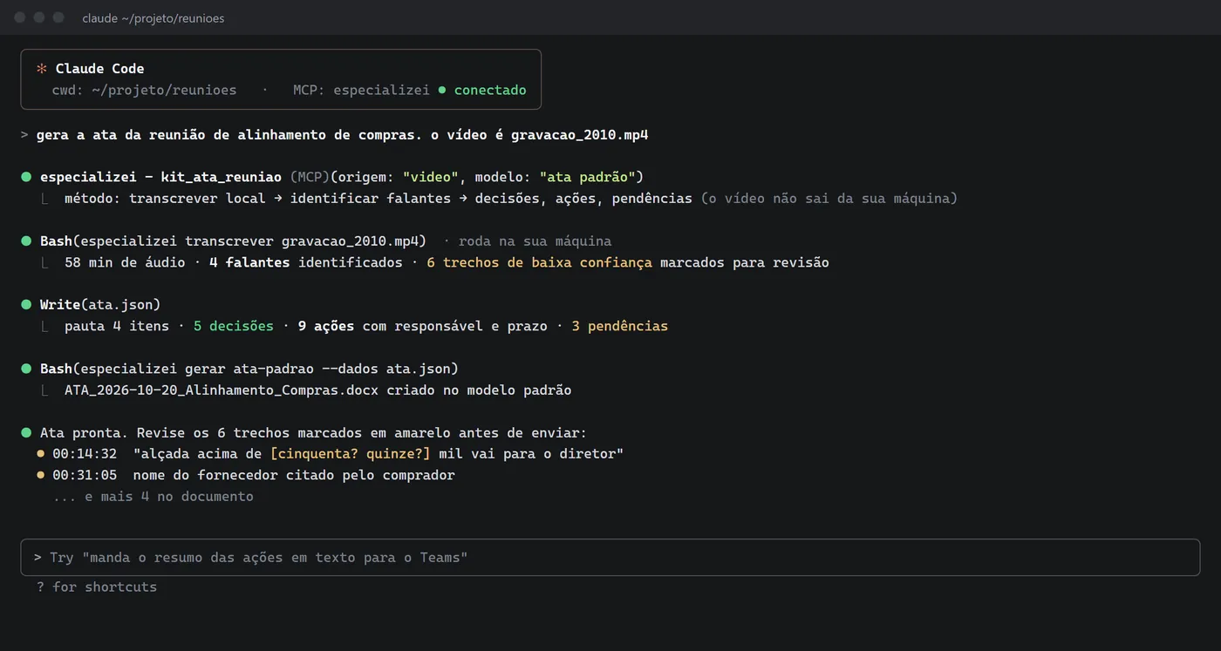
Task: Click the red window close dot
Action: tap(19, 17)
